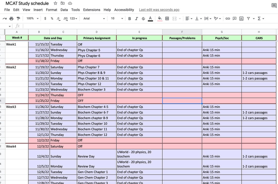Open the text color picker
This screenshot has height=184, width=278.
pos(150,18)
